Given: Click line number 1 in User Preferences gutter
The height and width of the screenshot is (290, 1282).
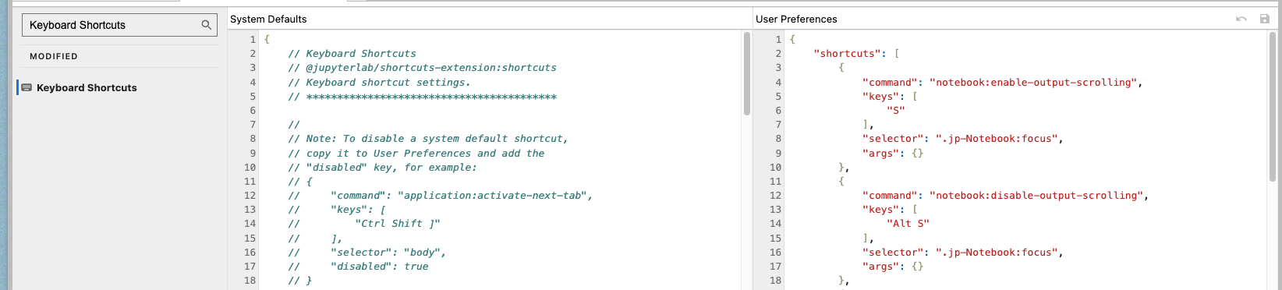Looking at the screenshot, I should click(777, 39).
